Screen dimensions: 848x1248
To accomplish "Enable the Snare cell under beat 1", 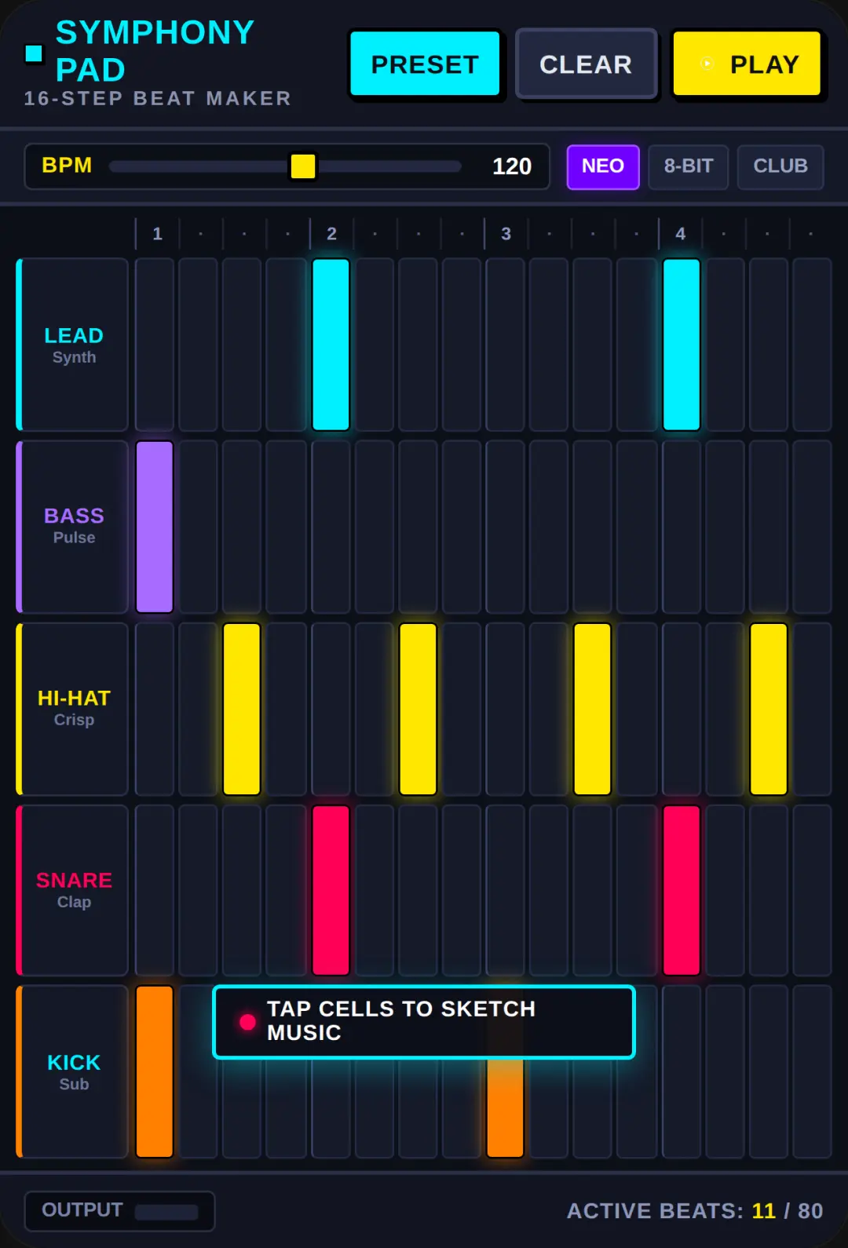I will click(x=155, y=891).
